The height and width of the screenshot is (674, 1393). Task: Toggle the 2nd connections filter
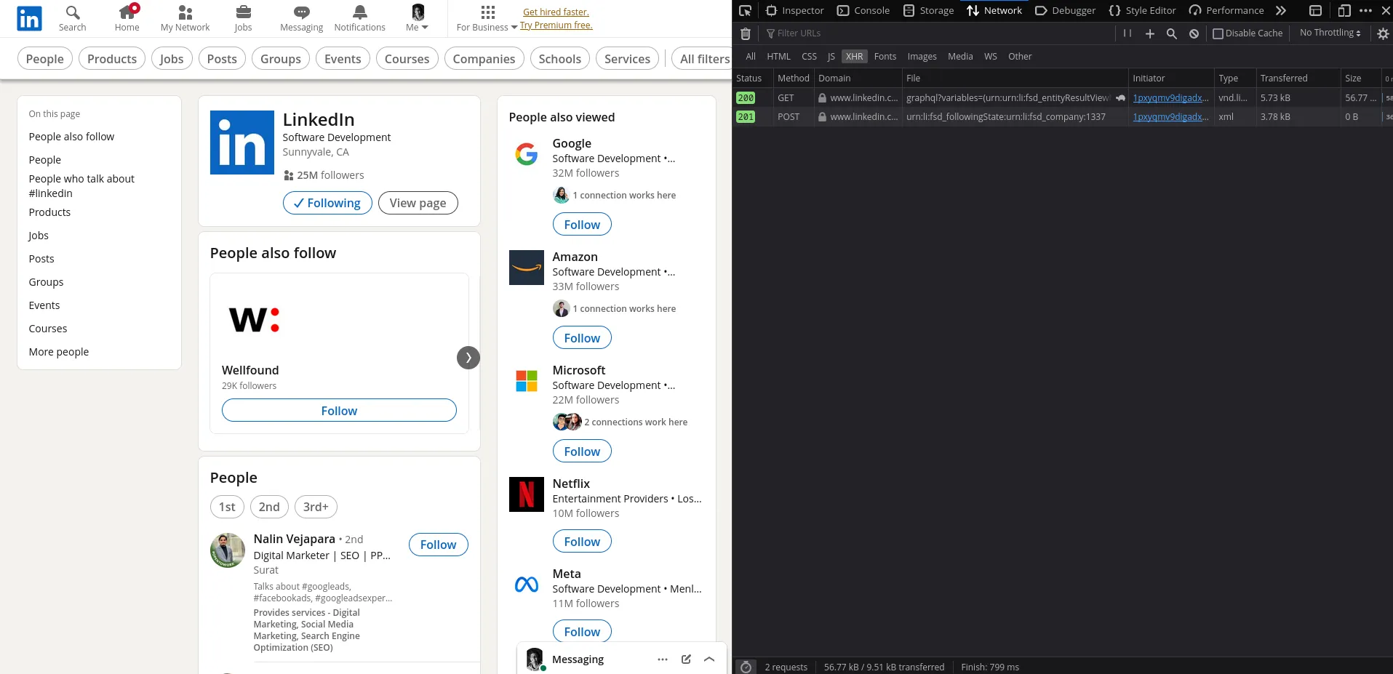pyautogui.click(x=269, y=507)
